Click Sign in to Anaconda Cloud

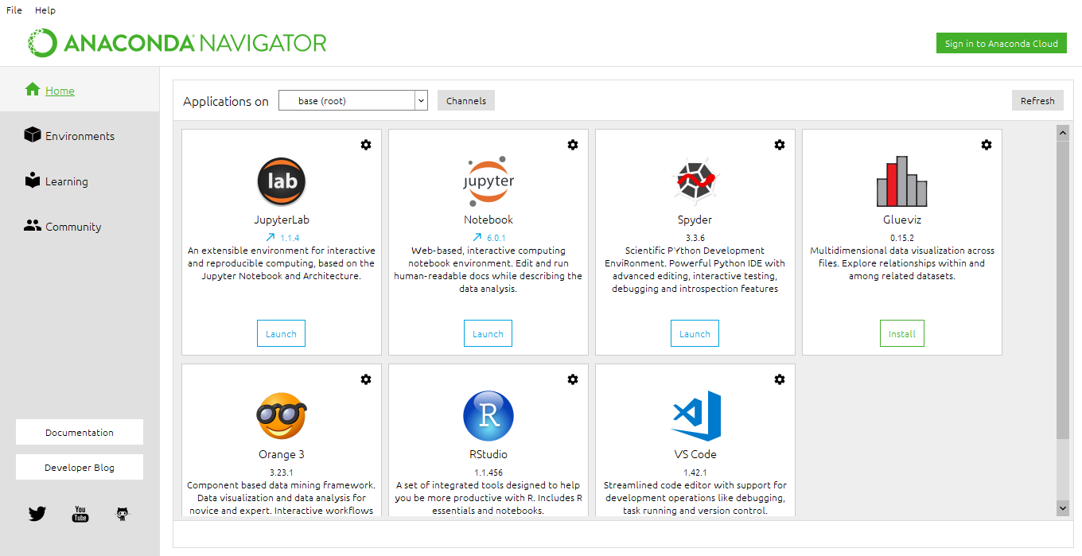[1001, 43]
